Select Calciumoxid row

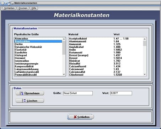pos(106,69)
